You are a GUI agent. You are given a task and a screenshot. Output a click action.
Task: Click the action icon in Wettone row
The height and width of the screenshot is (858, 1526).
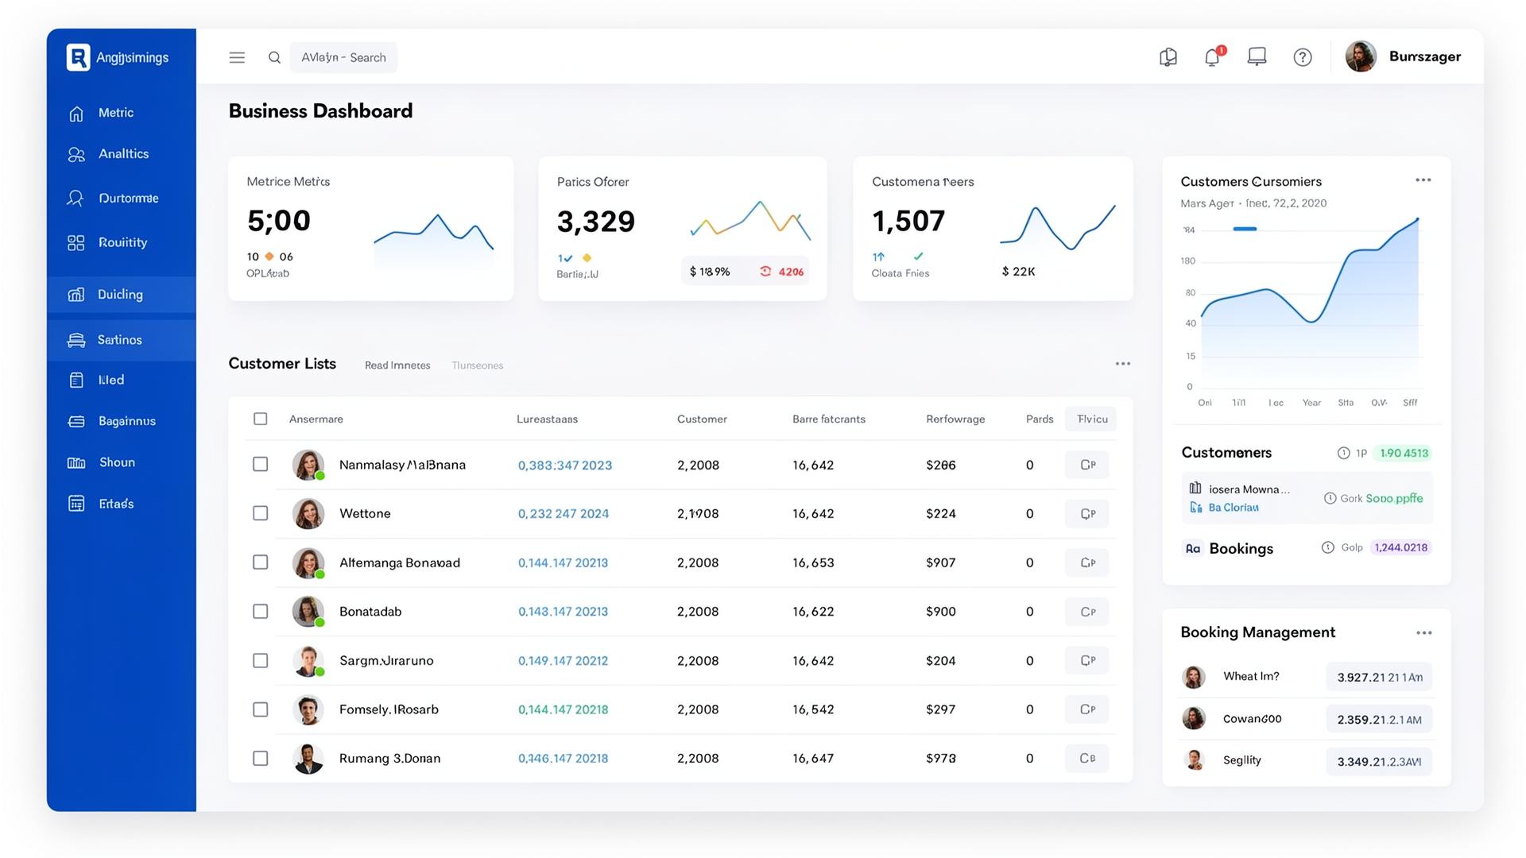click(x=1087, y=514)
